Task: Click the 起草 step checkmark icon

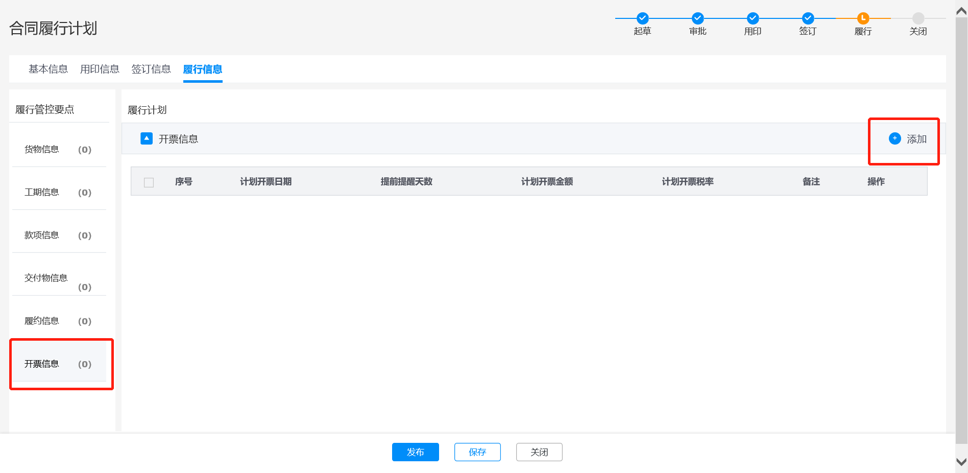Action: point(642,18)
